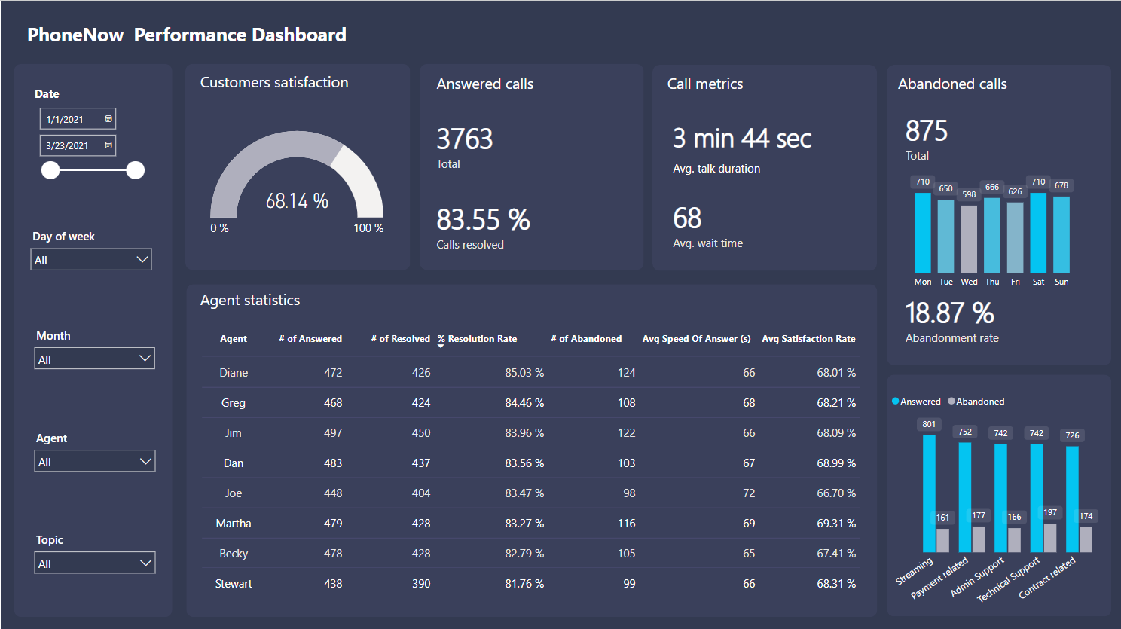
Task: Select the Streaming answered bar (801)
Action: (929, 493)
